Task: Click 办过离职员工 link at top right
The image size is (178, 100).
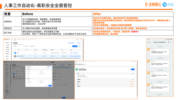Action: pyautogui.click(x=79, y=43)
